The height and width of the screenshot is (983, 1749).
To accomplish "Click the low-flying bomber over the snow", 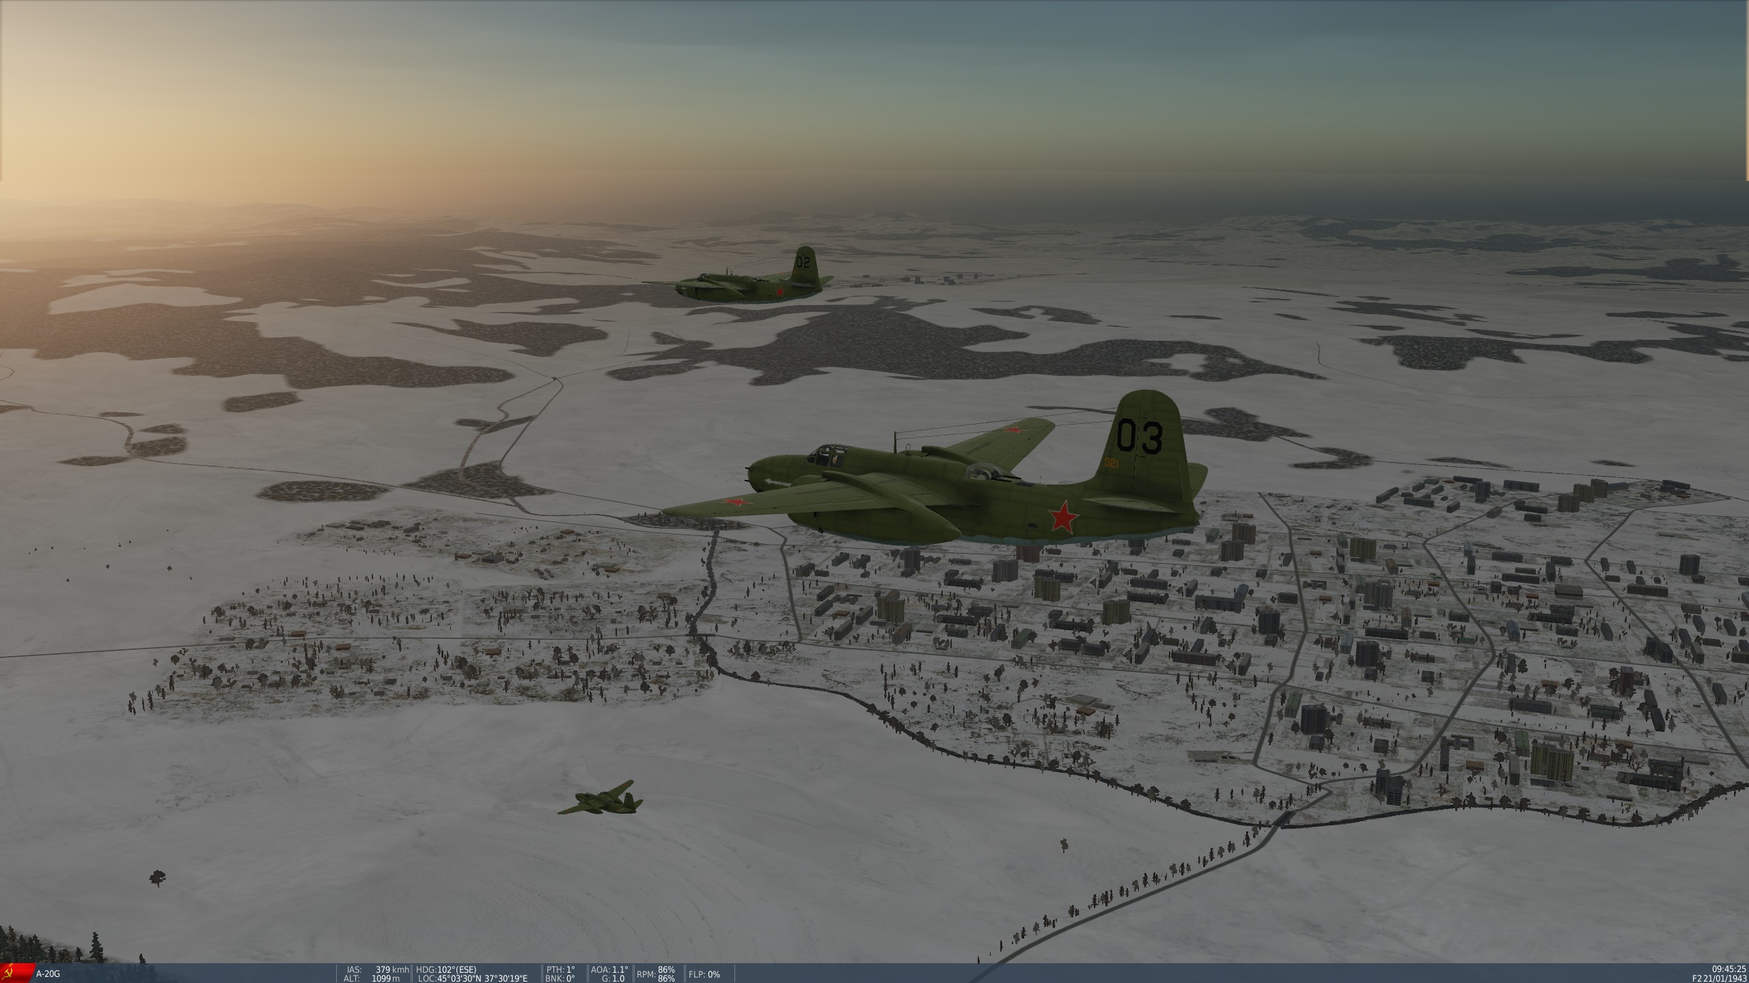I will point(601,800).
